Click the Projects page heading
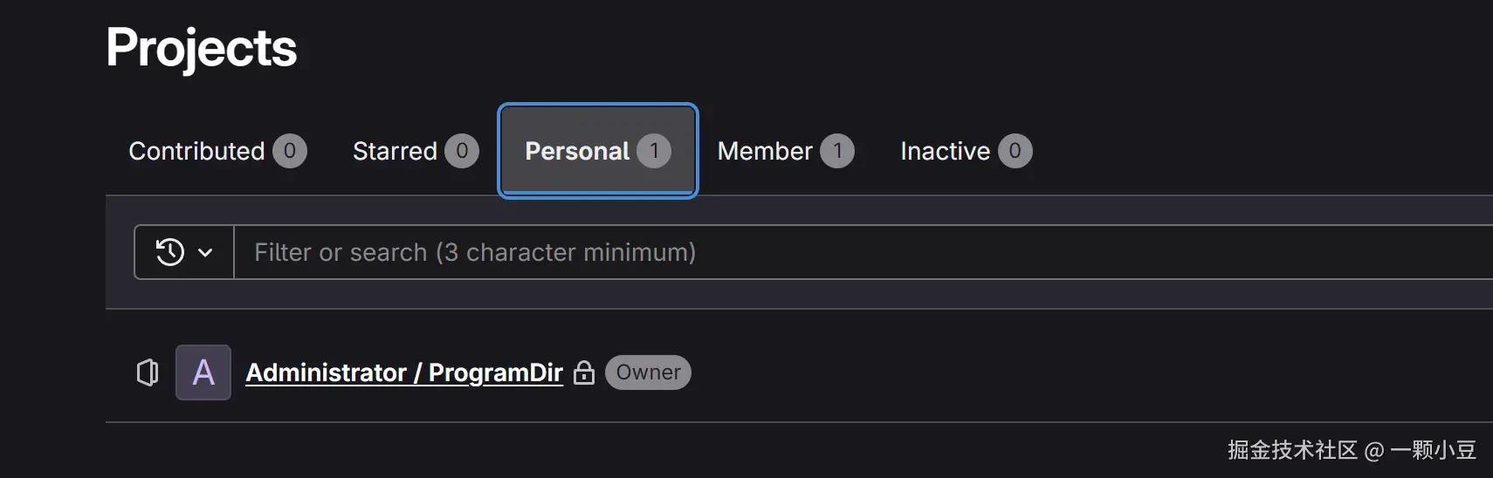Image resolution: width=1493 pixels, height=478 pixels. point(202,47)
